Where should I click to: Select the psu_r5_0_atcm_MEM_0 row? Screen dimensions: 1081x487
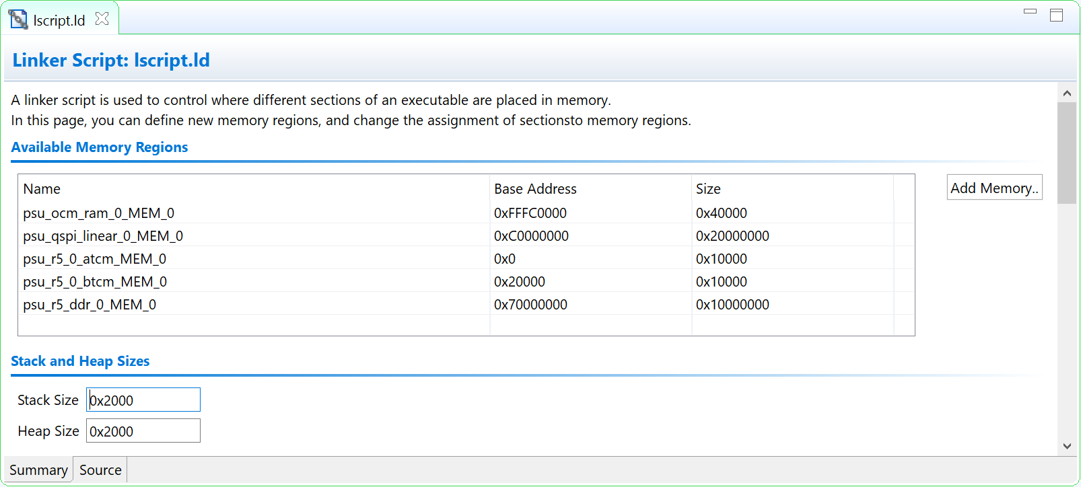466,259
